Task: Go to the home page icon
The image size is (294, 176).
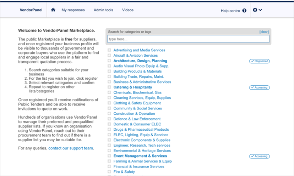Action: 53,10
